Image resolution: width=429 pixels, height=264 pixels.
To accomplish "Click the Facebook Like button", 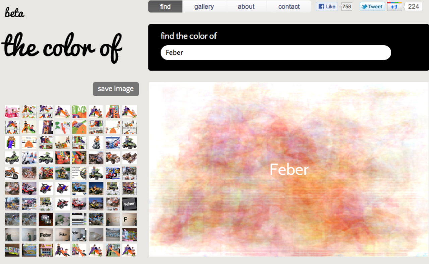I will click(x=327, y=7).
